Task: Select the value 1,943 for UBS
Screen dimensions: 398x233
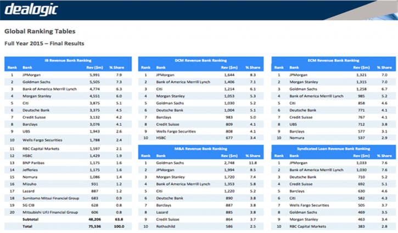Action: click(x=94, y=132)
